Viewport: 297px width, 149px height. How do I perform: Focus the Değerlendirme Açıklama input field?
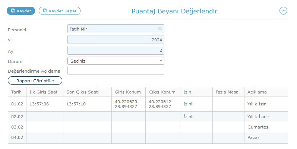(116, 70)
